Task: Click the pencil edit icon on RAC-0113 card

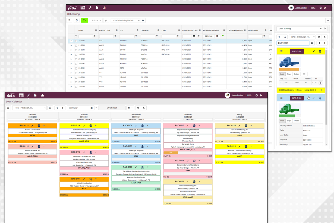Action: coord(32,126)
